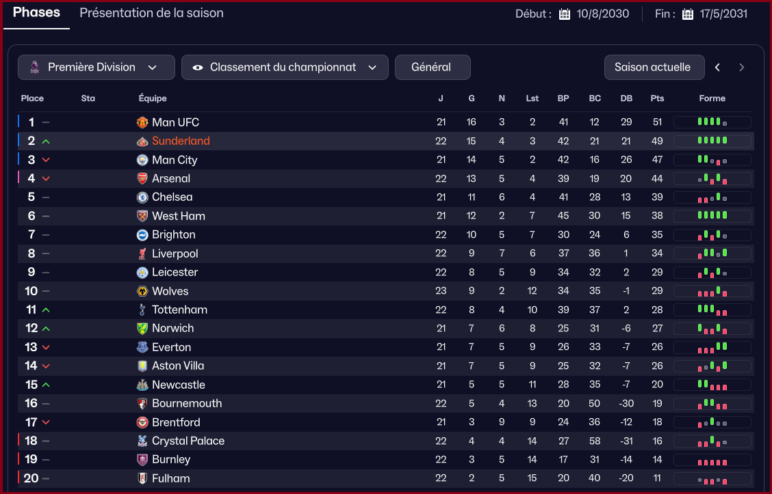Click the Tottenham crest icon
The height and width of the screenshot is (494, 772).
click(142, 310)
